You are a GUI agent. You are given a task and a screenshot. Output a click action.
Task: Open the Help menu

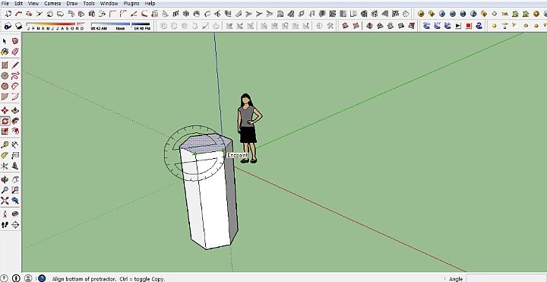pyautogui.click(x=150, y=3)
